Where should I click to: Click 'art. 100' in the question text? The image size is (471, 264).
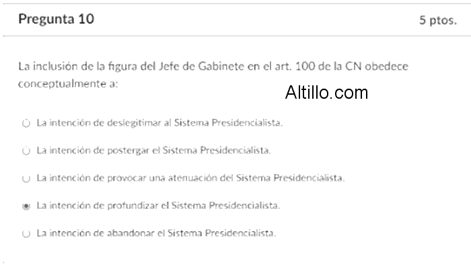click(x=295, y=67)
